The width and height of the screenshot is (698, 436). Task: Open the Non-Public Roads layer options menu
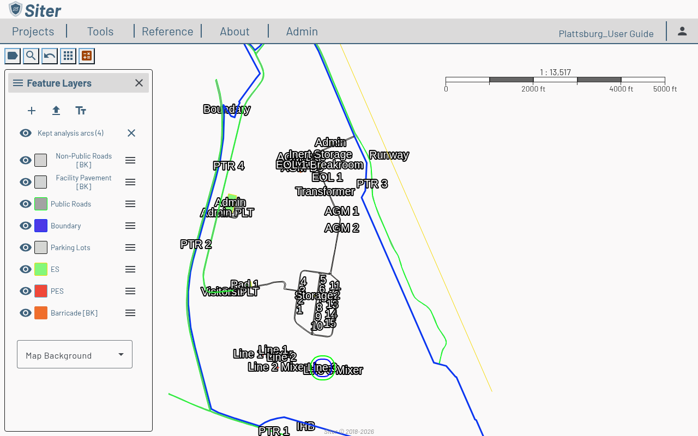pos(130,160)
